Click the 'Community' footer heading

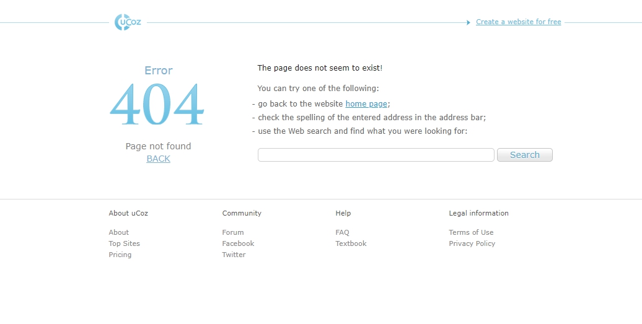coord(242,213)
